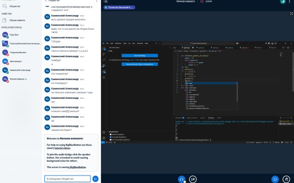294x183 pixels.
Task: Open VS Code Selection menu
Action: [x=118, y=43]
